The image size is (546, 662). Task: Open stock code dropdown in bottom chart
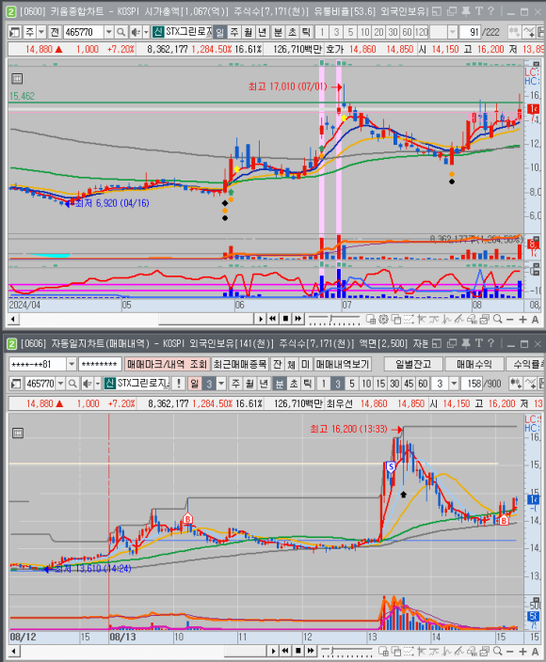coord(60,384)
